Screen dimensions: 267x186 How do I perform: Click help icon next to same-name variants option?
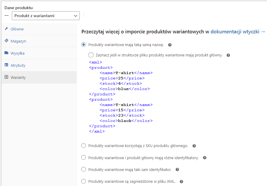pos(170,45)
